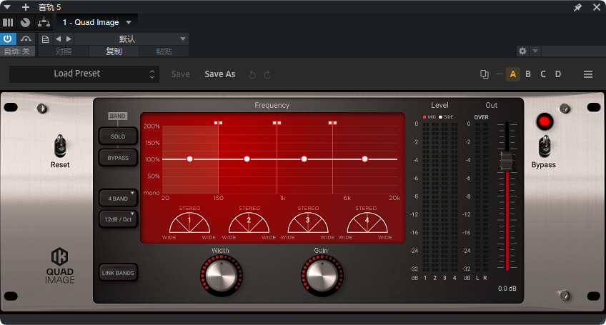
Task: Select band 4 width node on graph
Action: click(365, 159)
